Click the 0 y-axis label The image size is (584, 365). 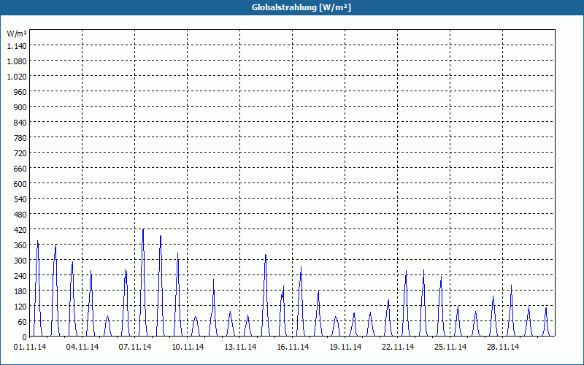(25, 337)
